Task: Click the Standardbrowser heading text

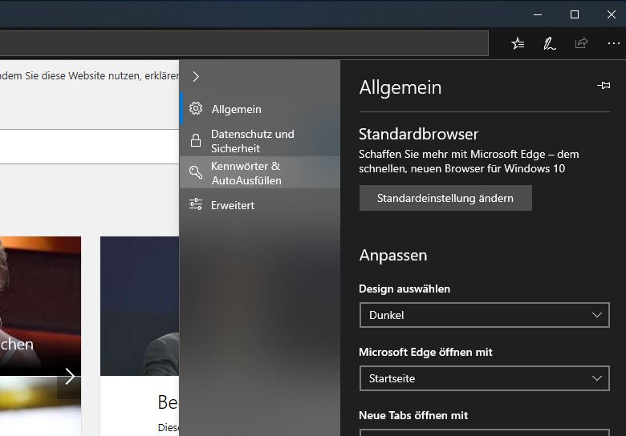Action: pyautogui.click(x=418, y=135)
